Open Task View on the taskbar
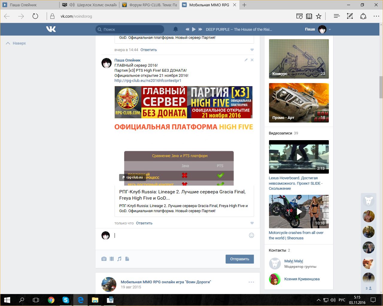 (x=36, y=300)
